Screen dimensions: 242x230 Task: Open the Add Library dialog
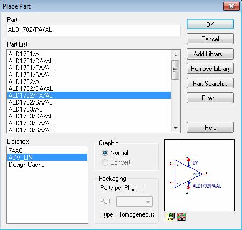coord(210,54)
